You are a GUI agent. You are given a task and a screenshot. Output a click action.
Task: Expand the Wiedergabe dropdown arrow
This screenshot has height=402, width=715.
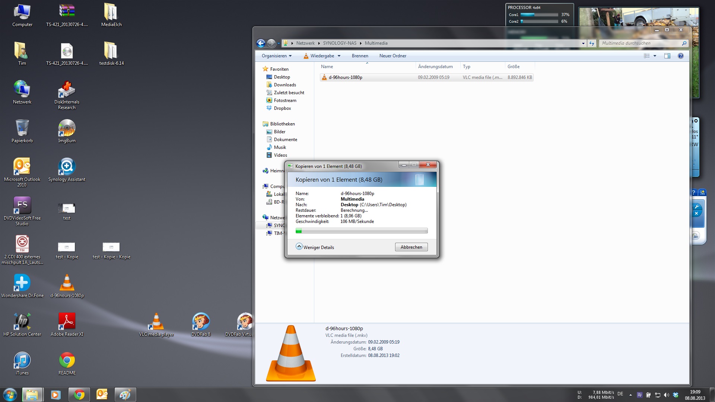(x=339, y=56)
